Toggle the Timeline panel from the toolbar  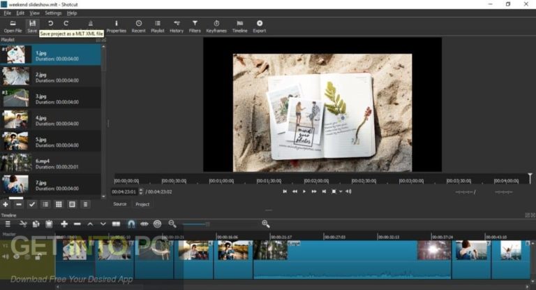[x=239, y=27]
